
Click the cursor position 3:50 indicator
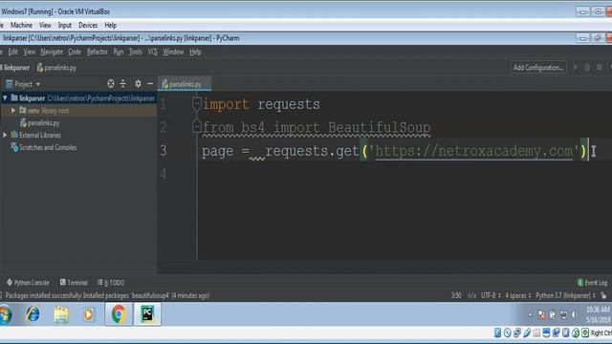pyautogui.click(x=456, y=295)
